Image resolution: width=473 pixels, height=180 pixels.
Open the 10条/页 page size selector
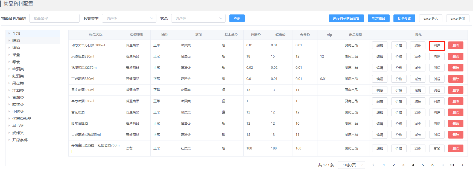pos(352,165)
